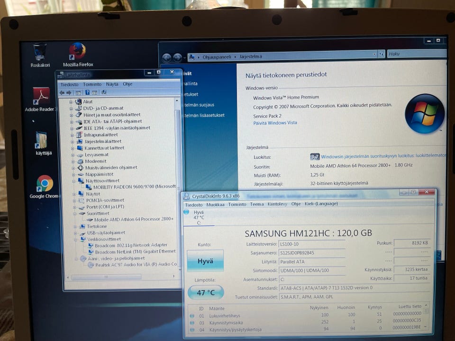Viewport: 455px width, 341px height.
Task: Expand Hiiret ja muut osoitinlaitteet node
Action: click(x=72, y=115)
